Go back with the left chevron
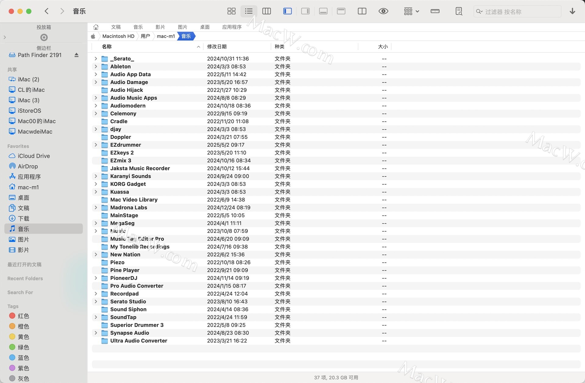The height and width of the screenshot is (383, 585). pyautogui.click(x=47, y=11)
